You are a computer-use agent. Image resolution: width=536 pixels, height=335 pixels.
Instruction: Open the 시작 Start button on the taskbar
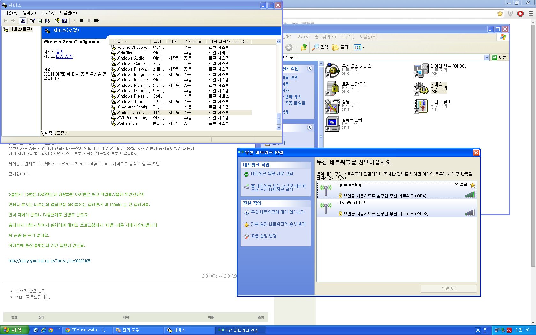click(x=15, y=330)
